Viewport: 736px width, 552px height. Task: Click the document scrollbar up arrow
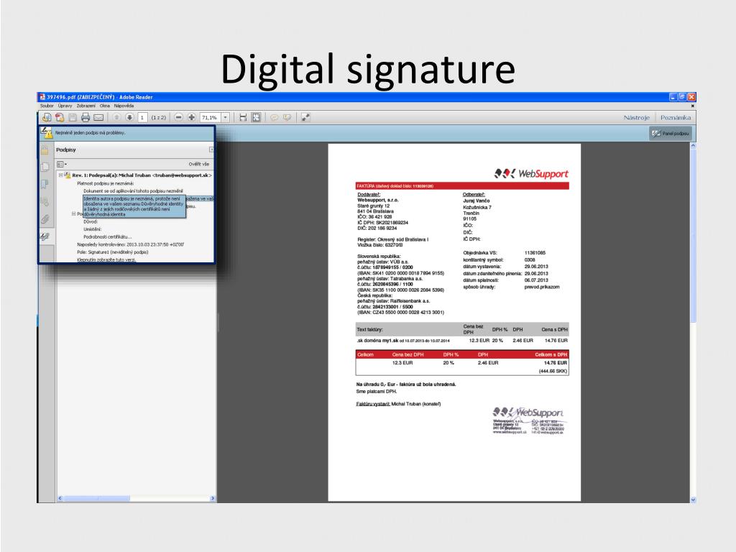coord(693,146)
